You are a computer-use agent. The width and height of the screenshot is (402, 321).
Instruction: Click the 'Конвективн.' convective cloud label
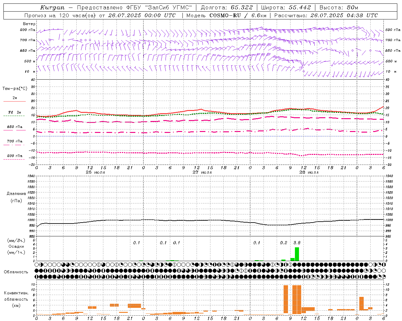click(x=16, y=293)
